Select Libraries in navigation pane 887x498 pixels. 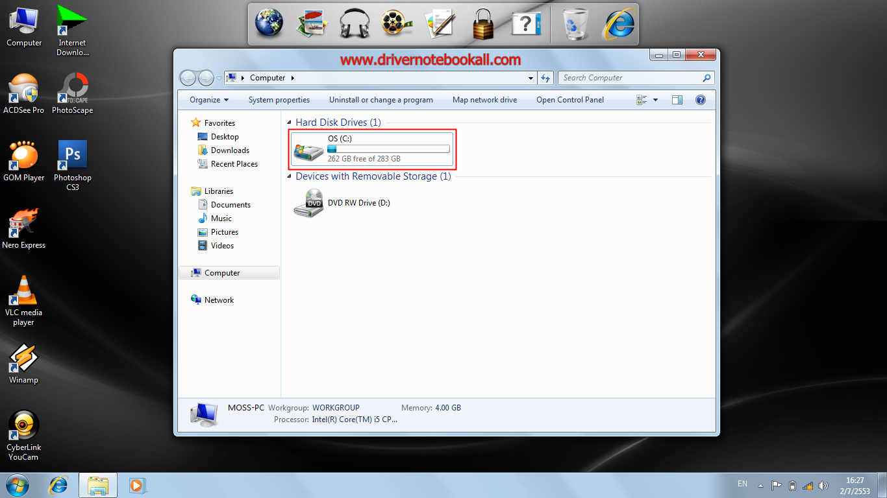click(x=219, y=191)
